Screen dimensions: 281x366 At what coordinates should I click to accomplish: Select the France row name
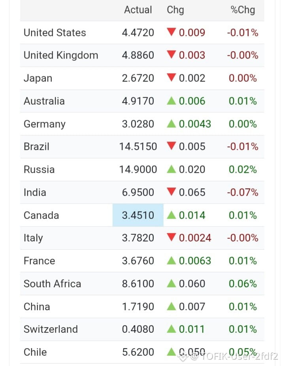pyautogui.click(x=40, y=261)
